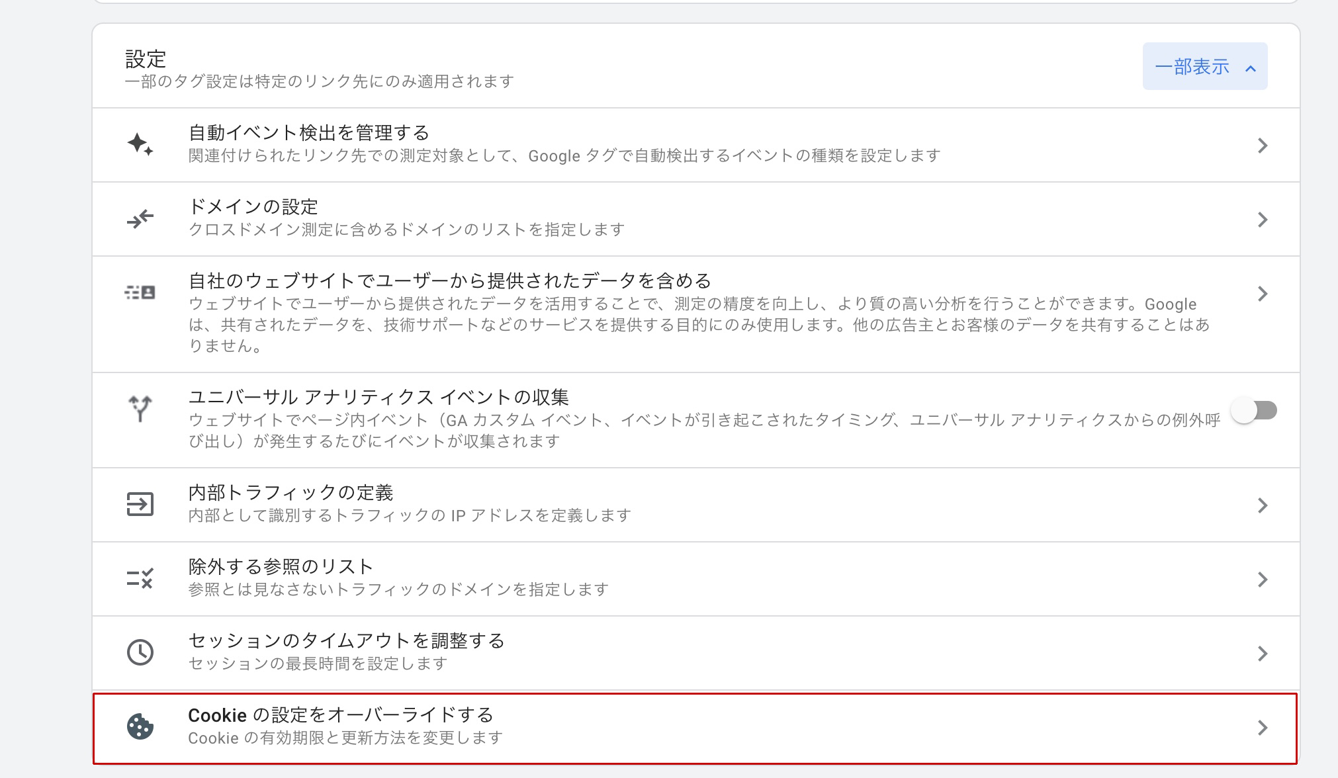This screenshot has width=1338, height=778.
Task: Click the up caret beside 一部表示
Action: point(1251,68)
